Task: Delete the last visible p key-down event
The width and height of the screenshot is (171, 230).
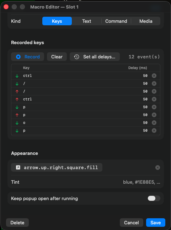Action: (154, 131)
